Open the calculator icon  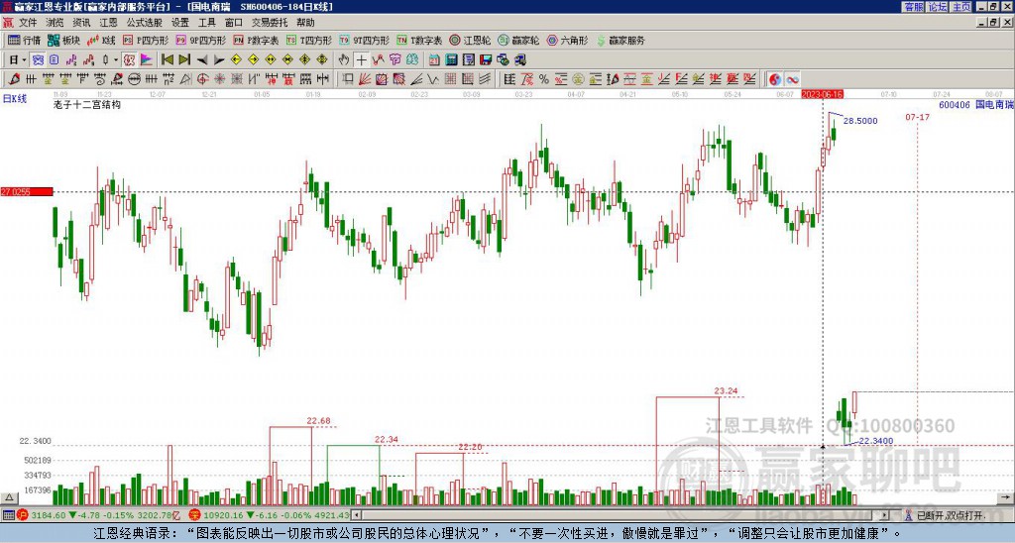point(451,59)
